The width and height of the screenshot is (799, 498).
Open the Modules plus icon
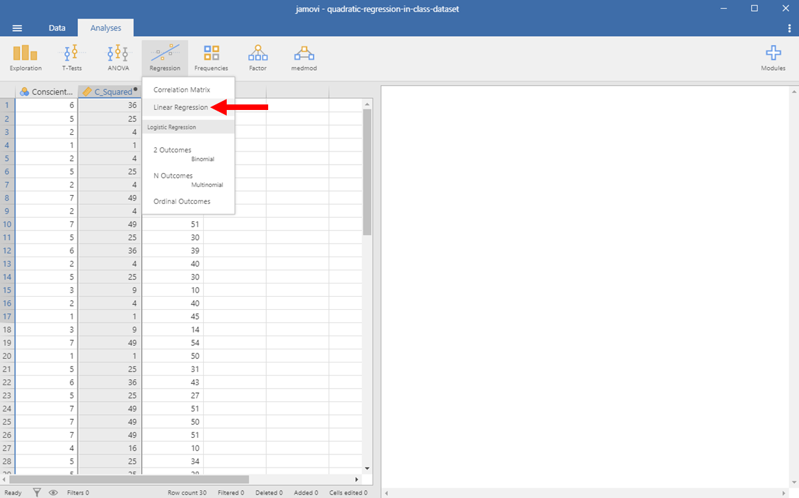(773, 57)
